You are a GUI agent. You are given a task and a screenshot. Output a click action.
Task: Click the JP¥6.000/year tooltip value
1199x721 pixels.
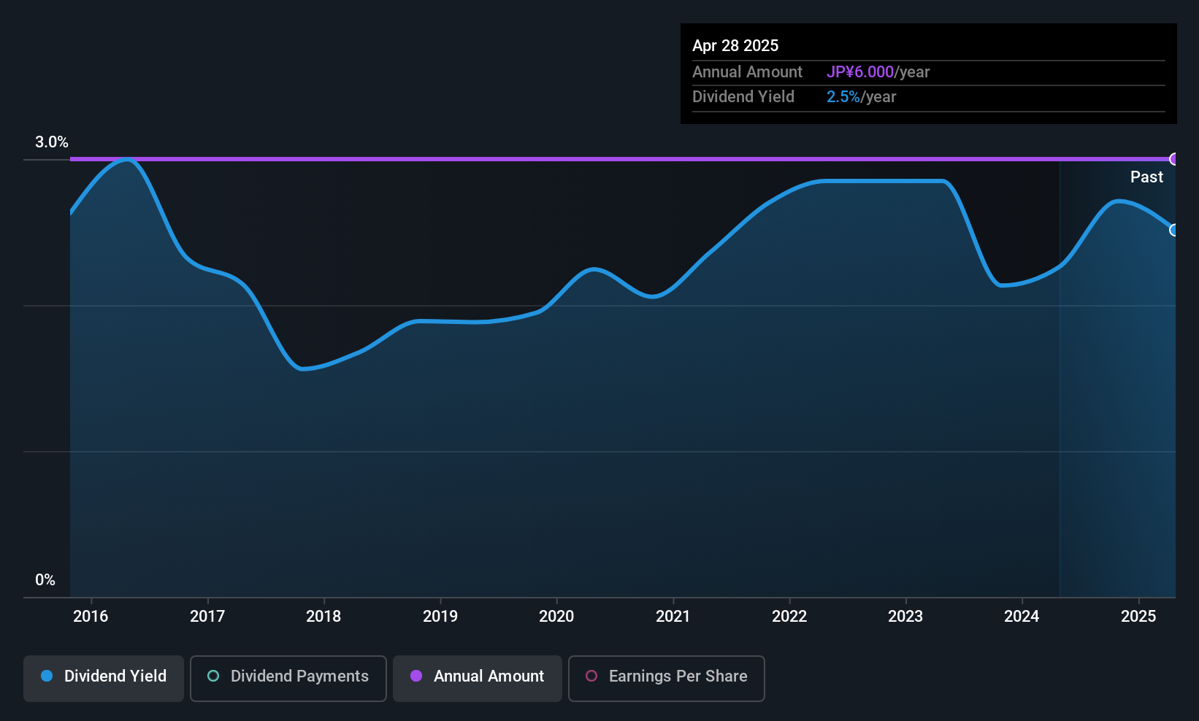(878, 72)
